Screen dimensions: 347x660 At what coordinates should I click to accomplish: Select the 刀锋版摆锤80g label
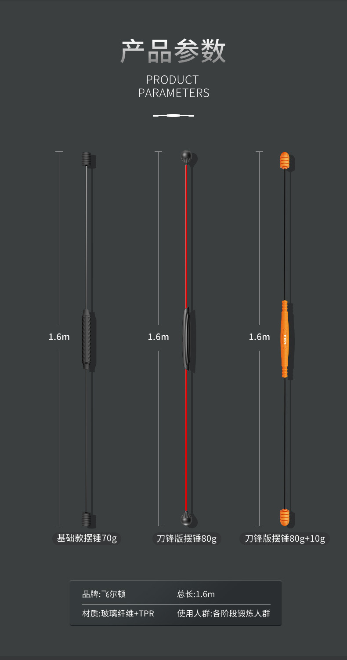point(187,539)
